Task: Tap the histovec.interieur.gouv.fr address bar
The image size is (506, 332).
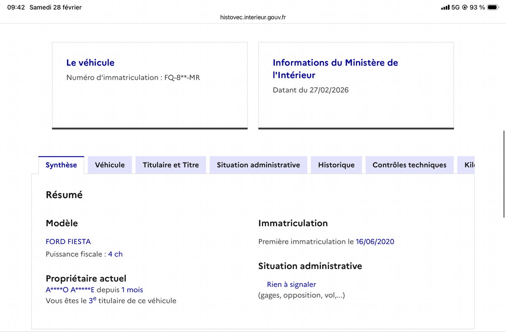Action: coord(253,17)
